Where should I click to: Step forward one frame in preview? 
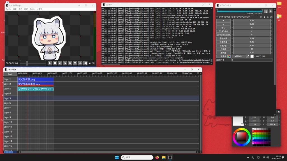(x=65, y=63)
